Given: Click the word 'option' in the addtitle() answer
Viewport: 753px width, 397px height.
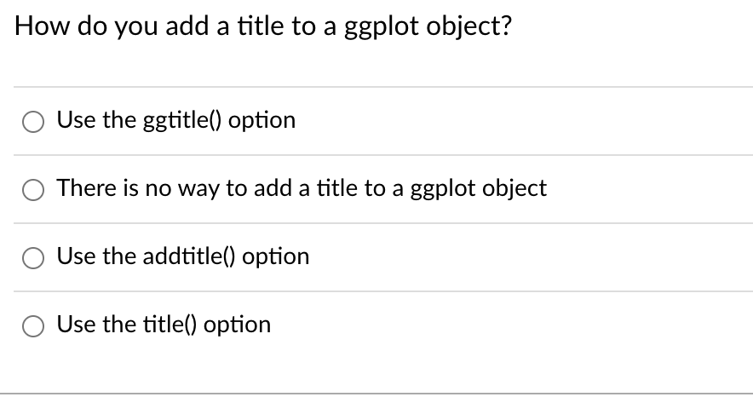Looking at the screenshot, I should 276,256.
